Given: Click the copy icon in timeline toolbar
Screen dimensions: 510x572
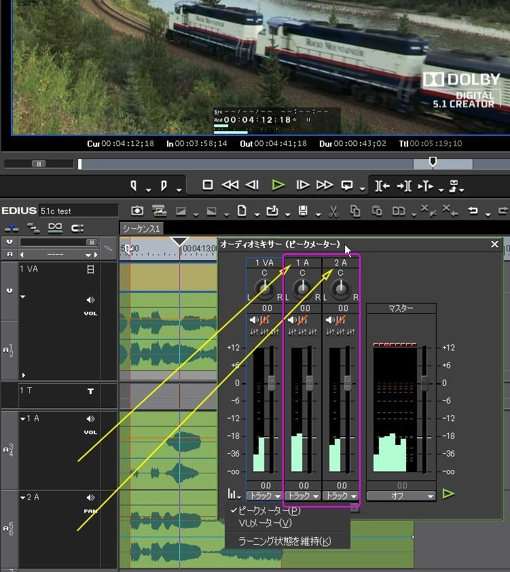Looking at the screenshot, I should pyautogui.click(x=355, y=211).
